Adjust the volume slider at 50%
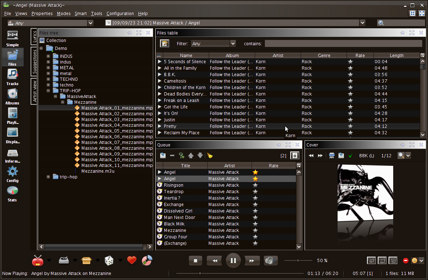Screen dimensions: 428x280 [x=298, y=261]
